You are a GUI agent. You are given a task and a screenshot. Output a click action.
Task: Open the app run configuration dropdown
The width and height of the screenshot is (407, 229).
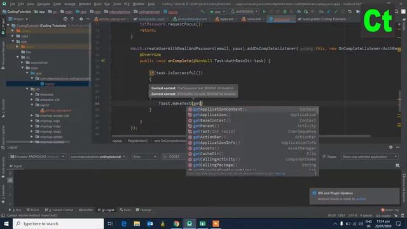217,11
